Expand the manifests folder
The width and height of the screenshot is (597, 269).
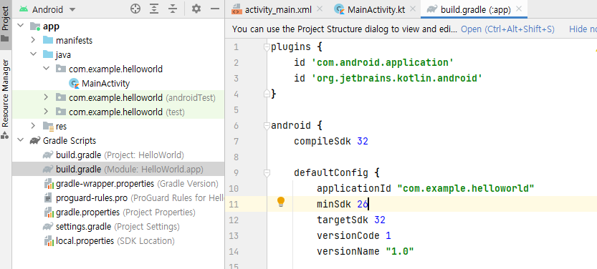[x=33, y=40]
